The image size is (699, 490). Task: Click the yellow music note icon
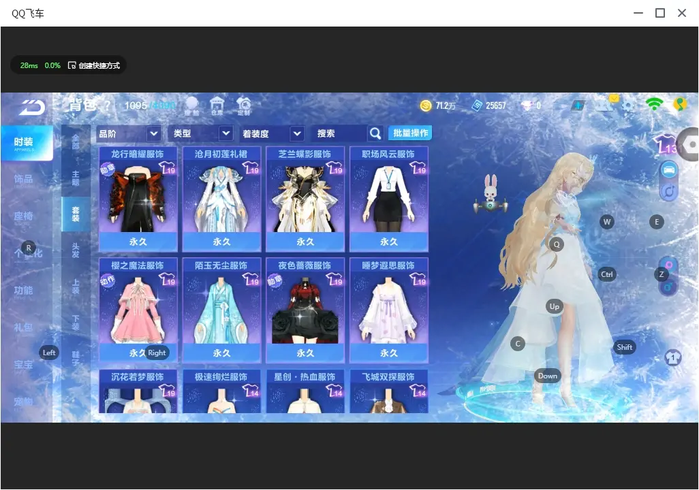tap(680, 104)
